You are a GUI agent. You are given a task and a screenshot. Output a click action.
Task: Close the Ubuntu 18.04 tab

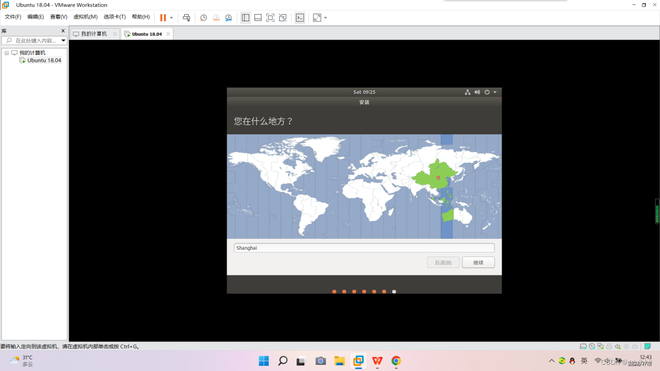168,34
